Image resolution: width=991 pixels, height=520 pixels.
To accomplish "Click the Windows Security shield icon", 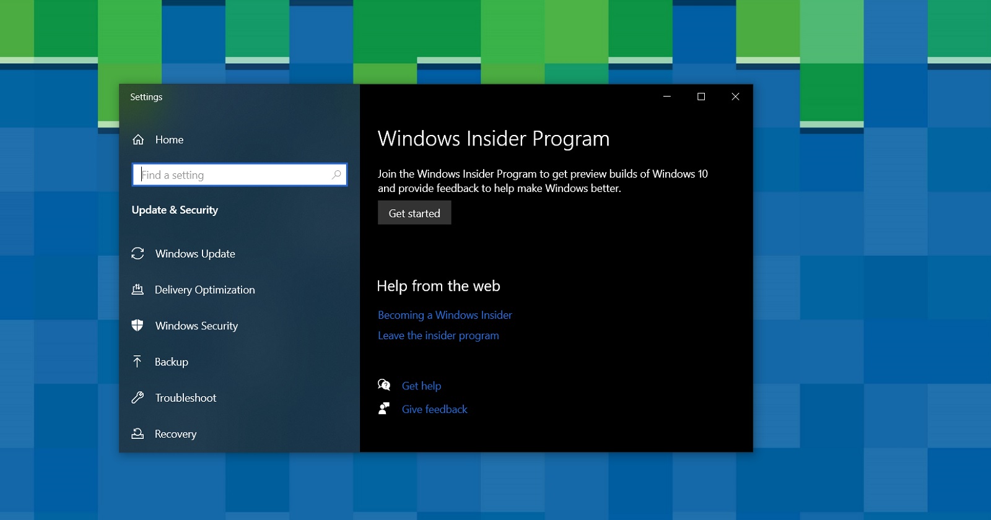I will tap(138, 326).
